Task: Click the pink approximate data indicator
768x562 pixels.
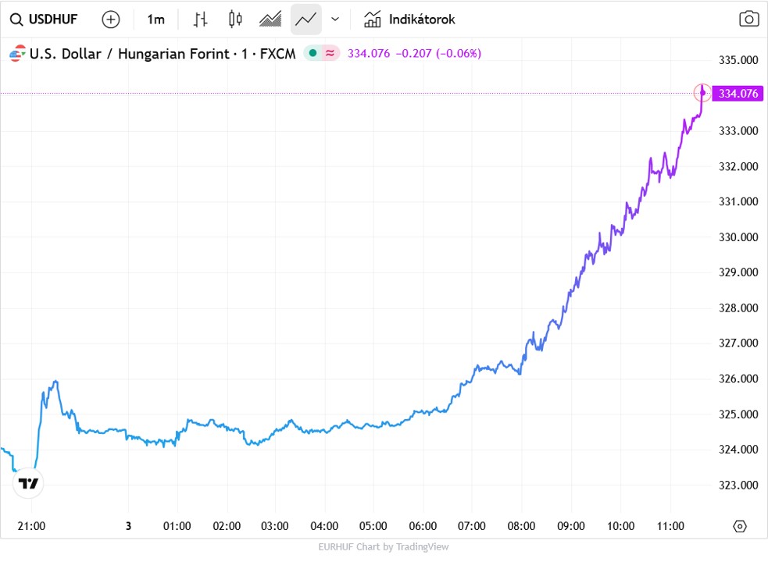Action: (x=330, y=53)
